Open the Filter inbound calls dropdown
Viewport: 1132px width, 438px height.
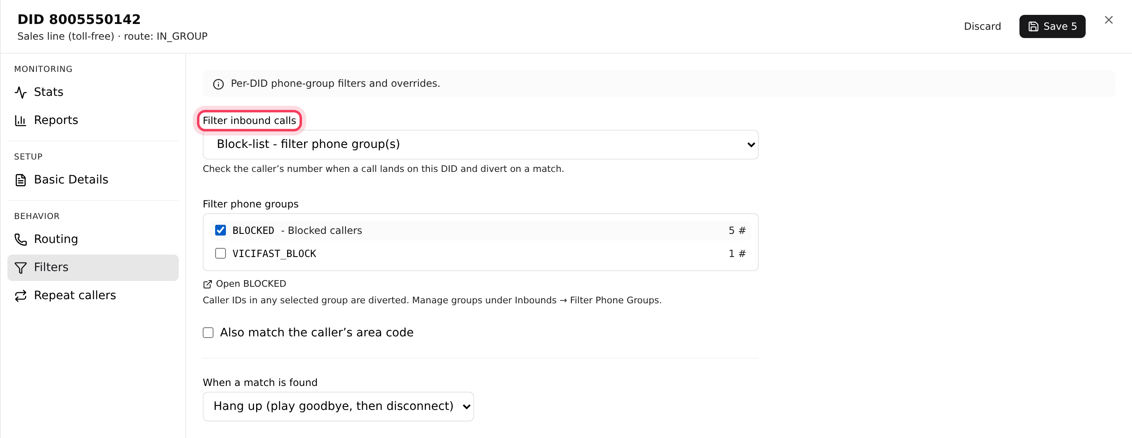pos(480,144)
